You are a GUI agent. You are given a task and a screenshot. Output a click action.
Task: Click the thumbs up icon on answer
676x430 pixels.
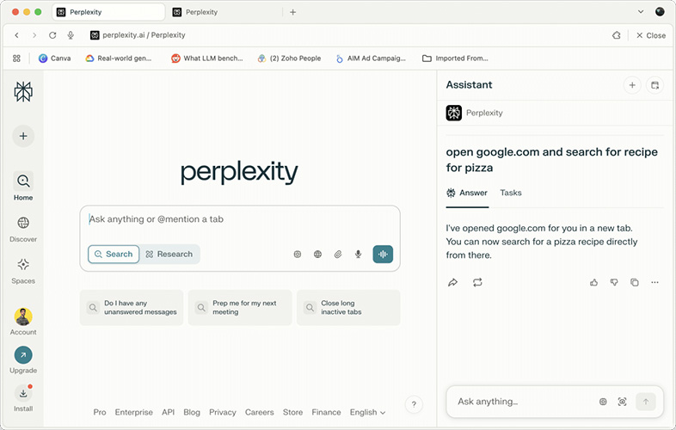[594, 282]
